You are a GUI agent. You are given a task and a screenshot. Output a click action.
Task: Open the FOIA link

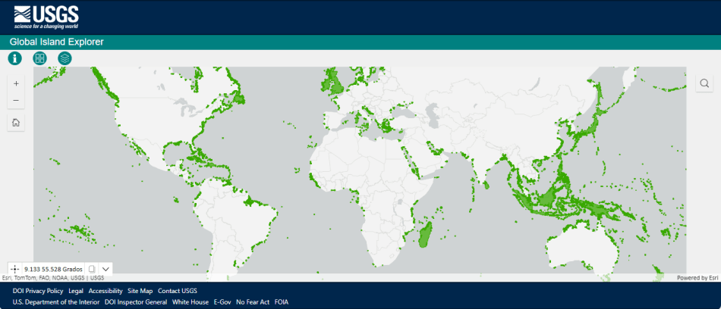tap(282, 302)
